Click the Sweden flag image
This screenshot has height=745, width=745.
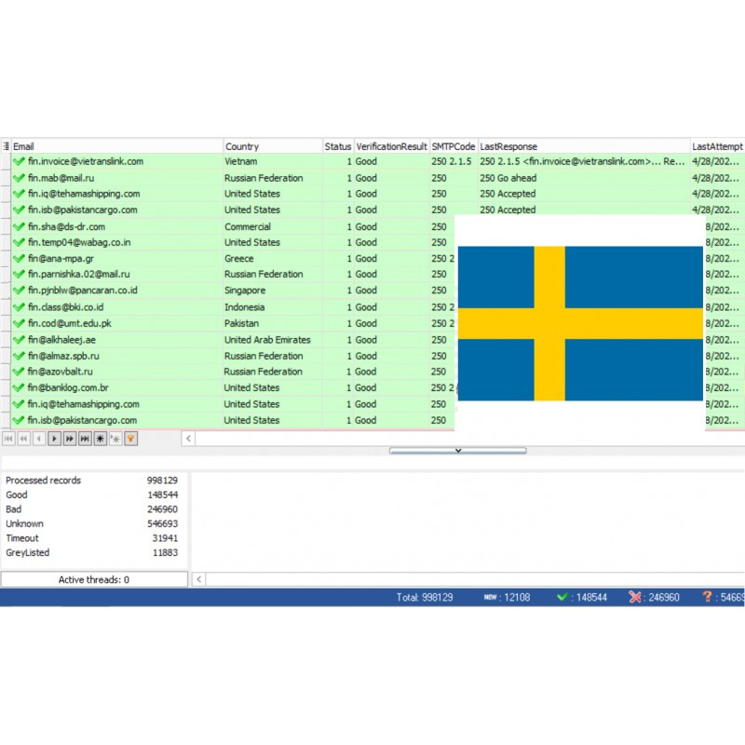click(x=580, y=323)
